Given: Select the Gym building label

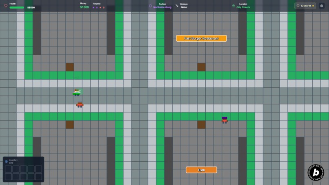Looking at the screenshot, I should [x=201, y=170].
